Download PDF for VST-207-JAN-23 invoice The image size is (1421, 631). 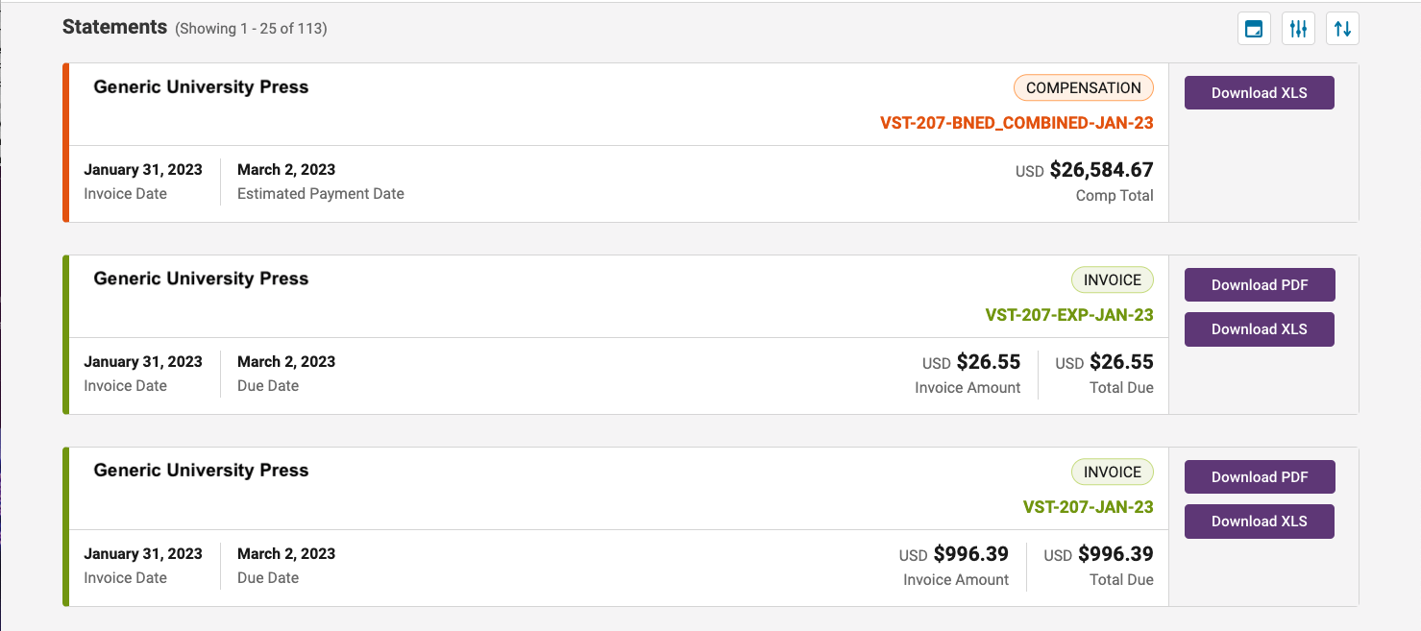(x=1259, y=477)
